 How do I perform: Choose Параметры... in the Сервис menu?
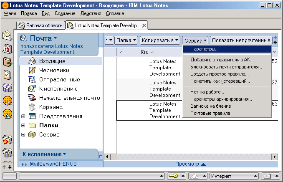coord(227,49)
